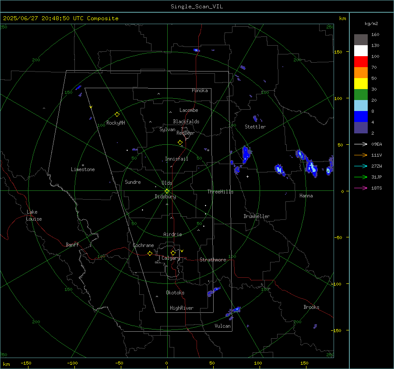Image resolution: width=394 pixels, height=369 pixels.
Task: Click the Lacombe town label
Action: tap(189, 110)
